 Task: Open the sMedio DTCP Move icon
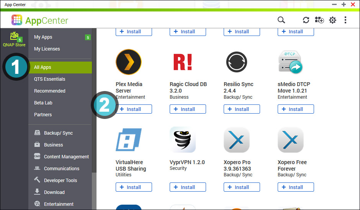(x=290, y=62)
